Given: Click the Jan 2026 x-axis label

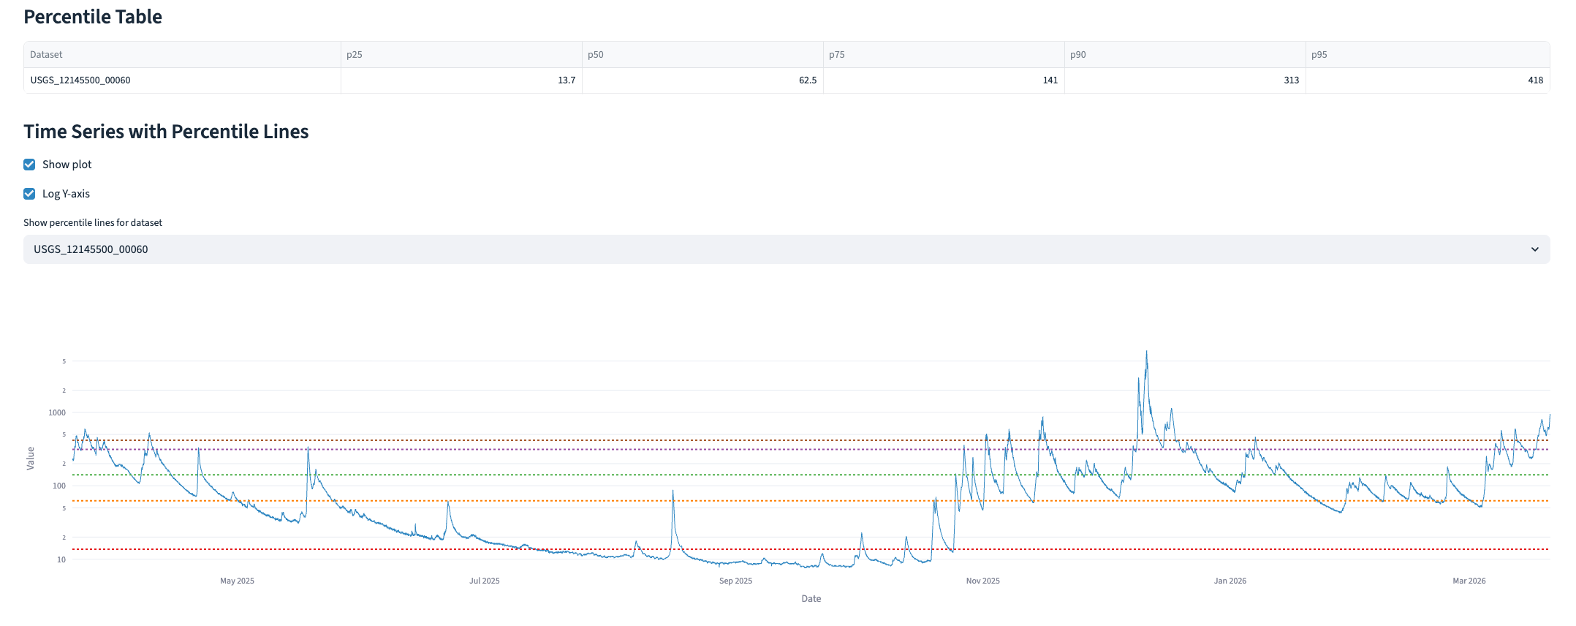Looking at the screenshot, I should (x=1230, y=581).
